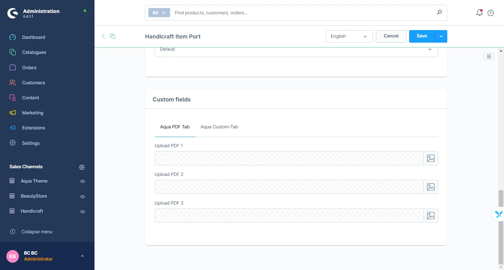Open the English language dropdown

[x=349, y=36]
